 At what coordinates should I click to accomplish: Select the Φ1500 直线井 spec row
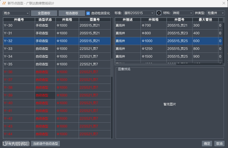169,56
